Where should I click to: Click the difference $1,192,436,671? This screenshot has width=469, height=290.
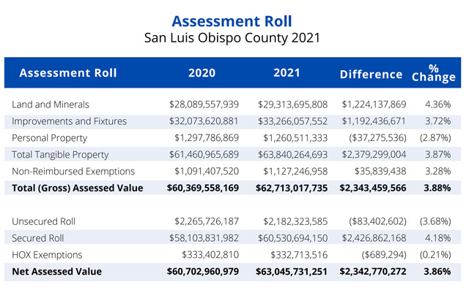[374, 121]
